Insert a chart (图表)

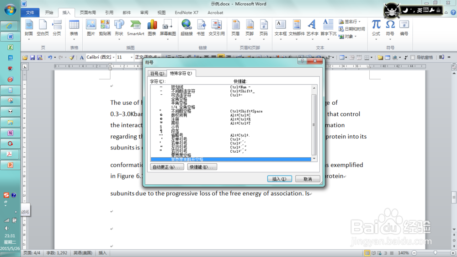coord(152,28)
